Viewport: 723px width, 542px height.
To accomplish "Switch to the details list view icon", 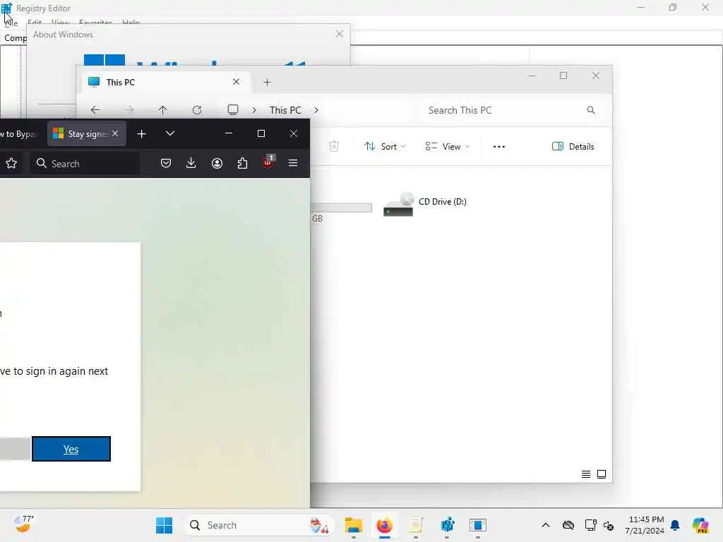I will click(585, 474).
